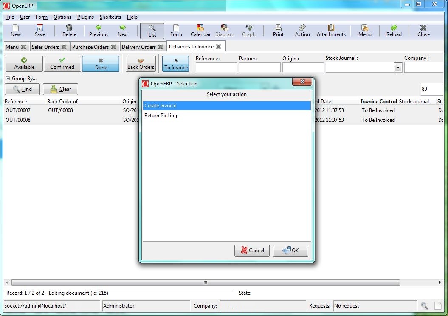448x316 pixels.
Task: Open the Diagram view
Action: [225, 31]
